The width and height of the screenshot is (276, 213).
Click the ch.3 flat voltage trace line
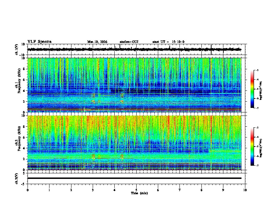[x=134, y=178]
